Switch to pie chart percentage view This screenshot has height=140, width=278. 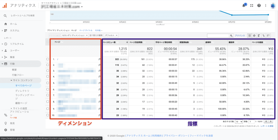point(254,35)
